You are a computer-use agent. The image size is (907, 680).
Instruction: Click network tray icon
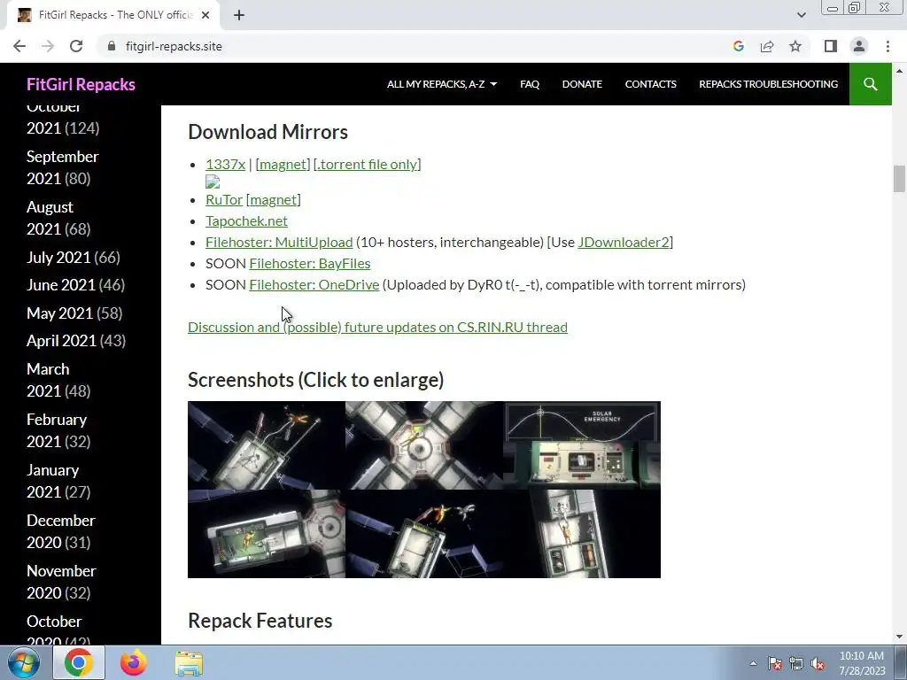[796, 663]
